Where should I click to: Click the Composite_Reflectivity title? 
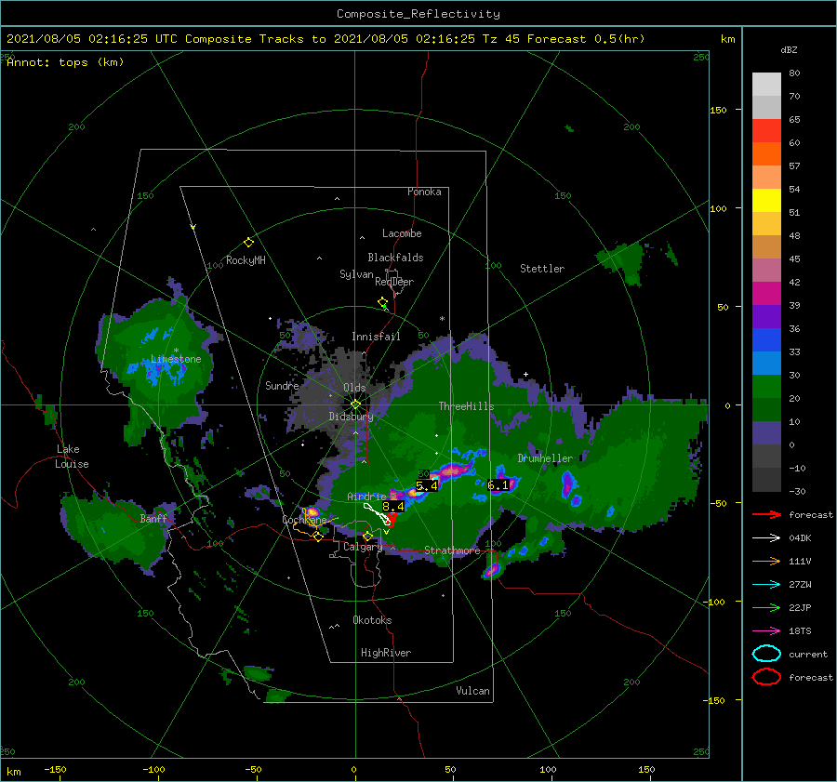point(418,14)
